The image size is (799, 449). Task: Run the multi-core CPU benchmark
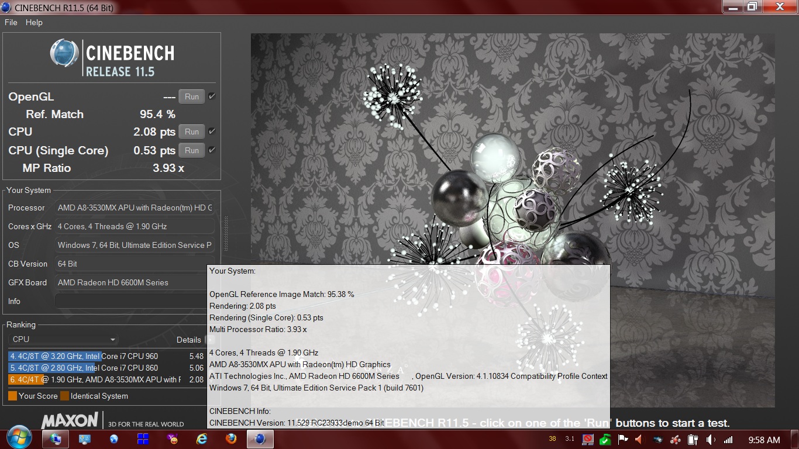click(x=192, y=132)
